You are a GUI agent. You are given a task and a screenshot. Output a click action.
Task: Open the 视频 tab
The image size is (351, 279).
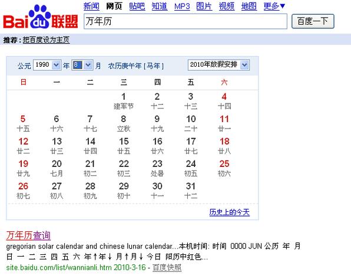pyautogui.click(x=227, y=6)
